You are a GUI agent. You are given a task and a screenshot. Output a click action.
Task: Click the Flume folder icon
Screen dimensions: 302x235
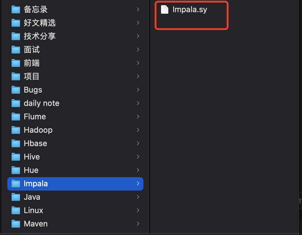[15, 117]
